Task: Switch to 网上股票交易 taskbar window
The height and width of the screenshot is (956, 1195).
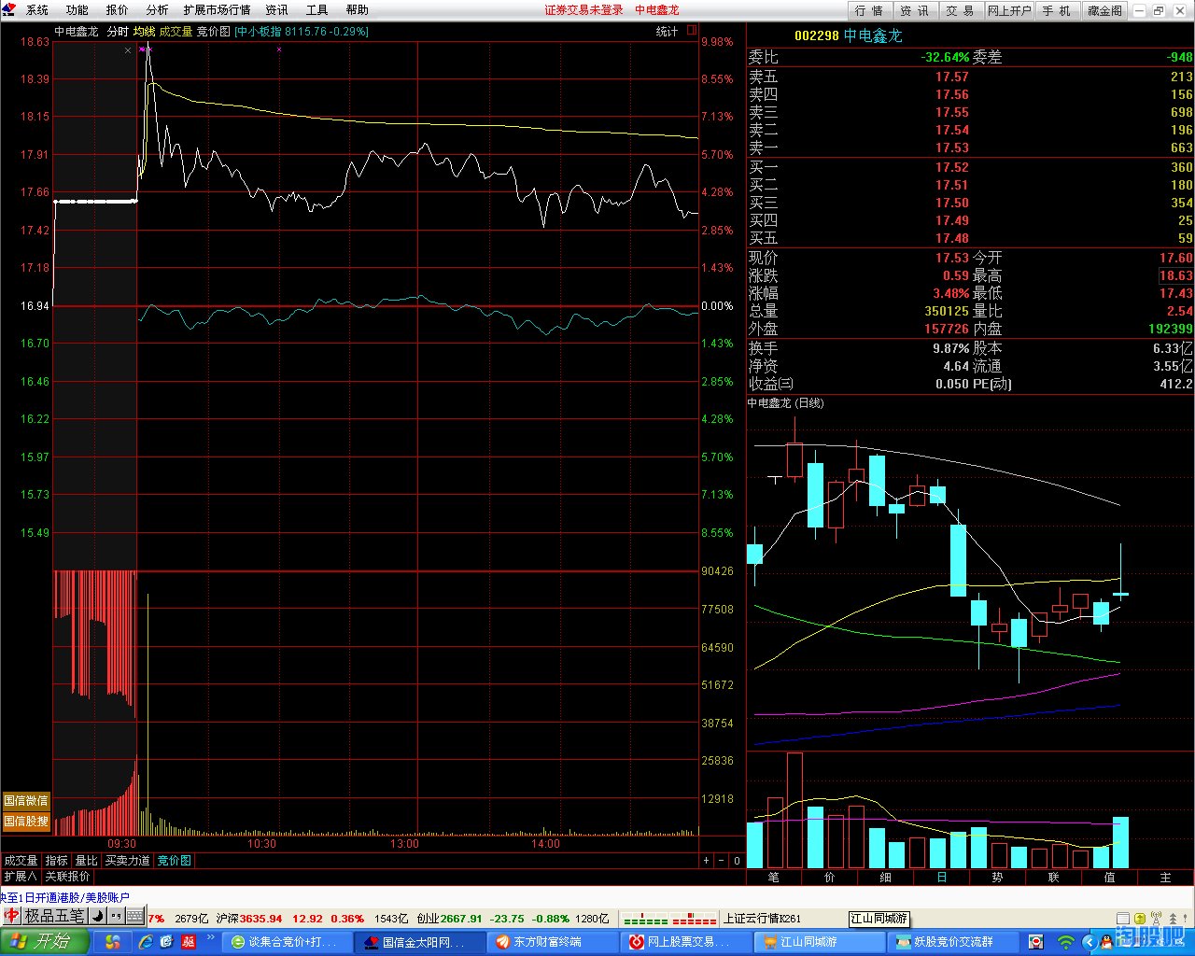Action: tap(684, 942)
